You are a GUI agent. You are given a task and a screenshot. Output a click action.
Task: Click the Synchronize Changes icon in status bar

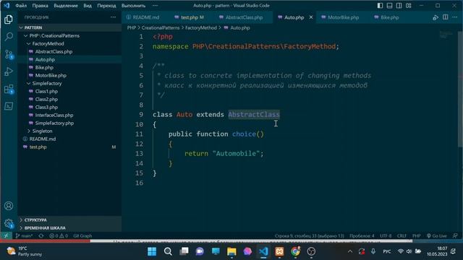(x=41, y=236)
